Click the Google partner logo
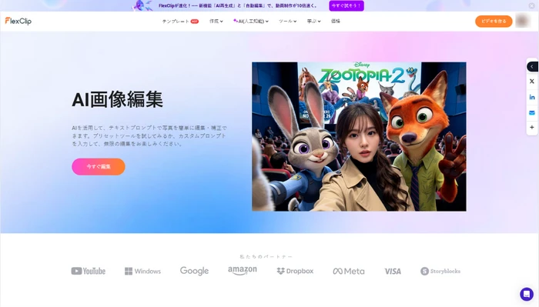Image resolution: width=539 pixels, height=307 pixels. (194, 271)
